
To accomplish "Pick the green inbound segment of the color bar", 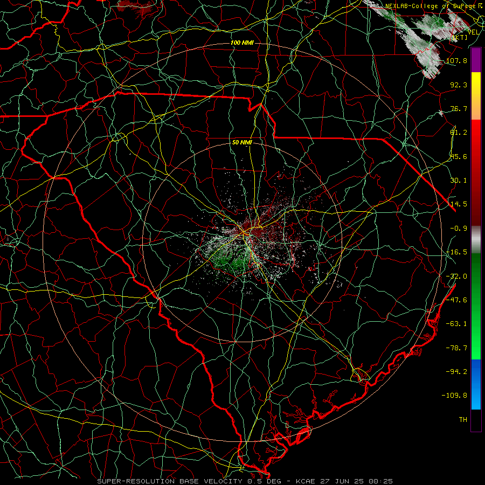I will [x=476, y=306].
